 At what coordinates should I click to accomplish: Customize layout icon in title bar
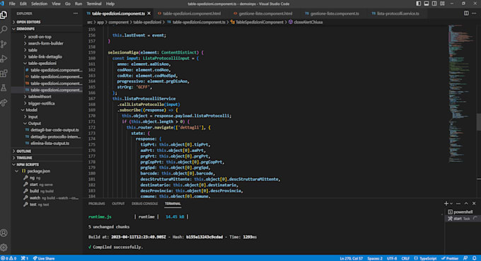pos(442,4)
